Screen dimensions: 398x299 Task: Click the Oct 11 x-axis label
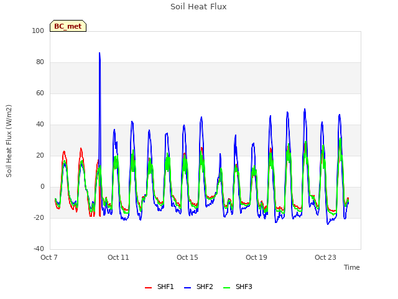pyautogui.click(x=118, y=257)
